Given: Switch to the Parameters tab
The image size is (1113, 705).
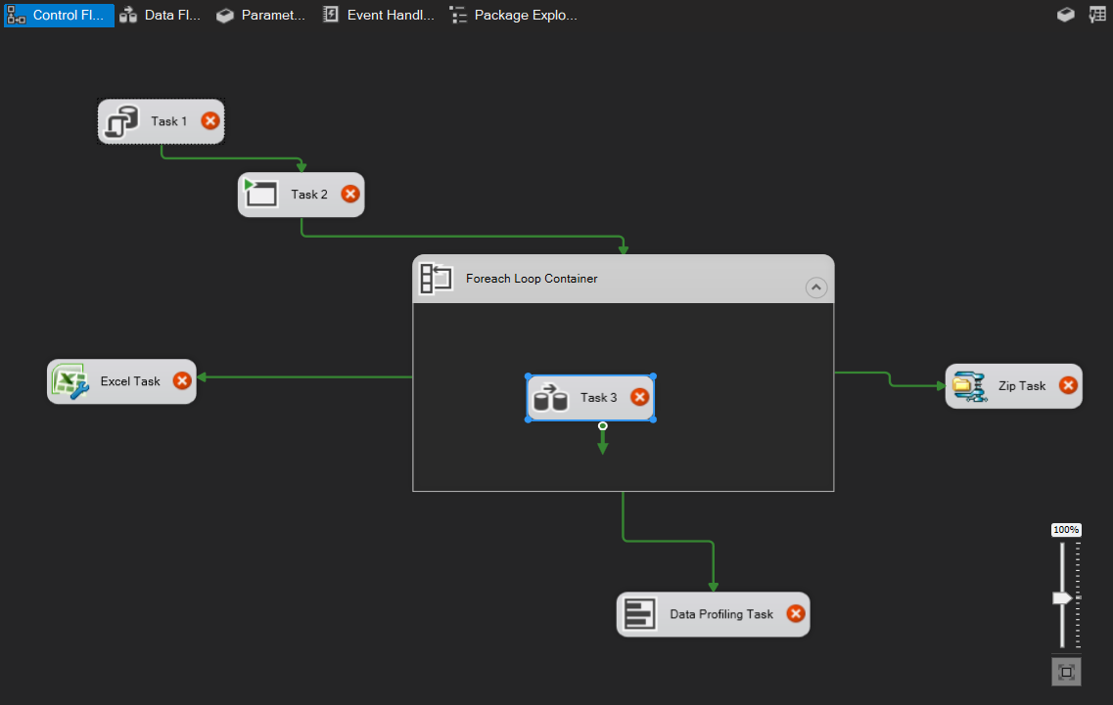Looking at the screenshot, I should pos(260,15).
